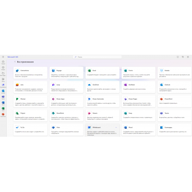Open the Whiteboard app card
The width and height of the screenshot is (192, 192).
[x=102, y=130]
